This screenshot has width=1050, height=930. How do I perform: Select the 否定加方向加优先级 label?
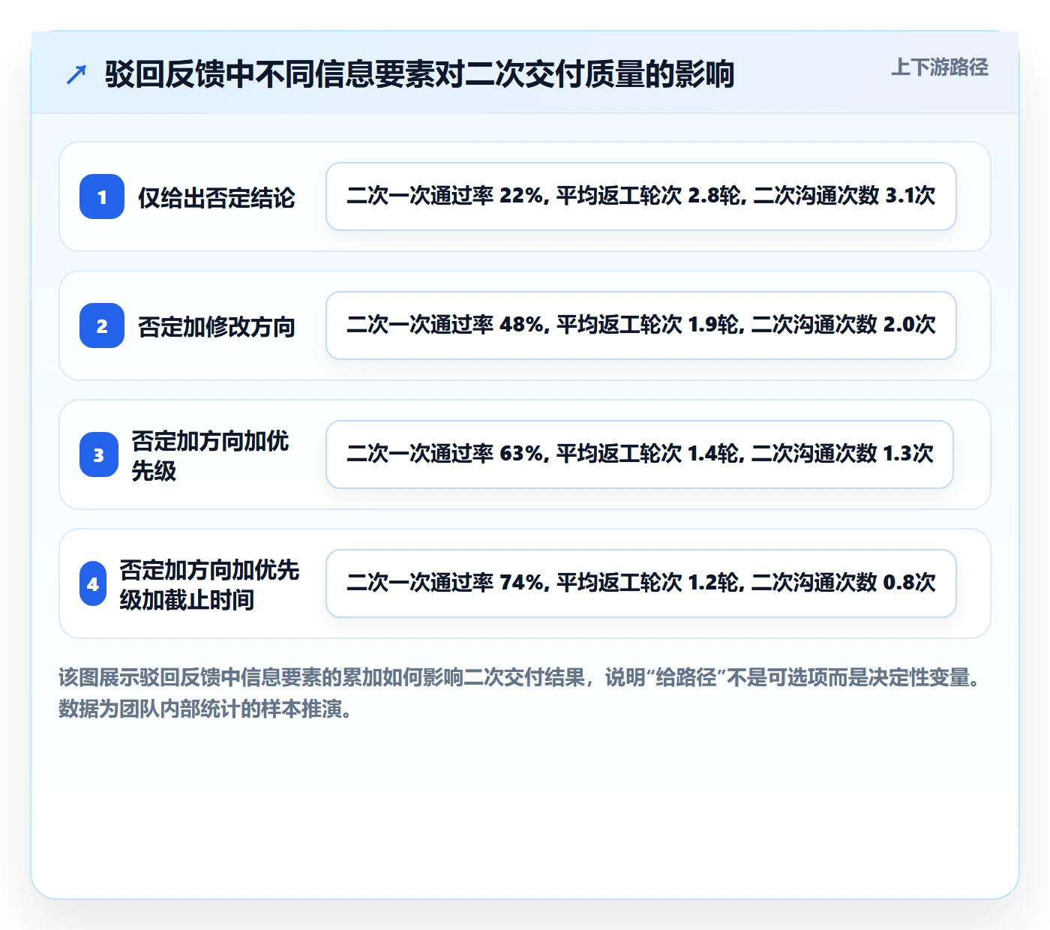coord(210,455)
